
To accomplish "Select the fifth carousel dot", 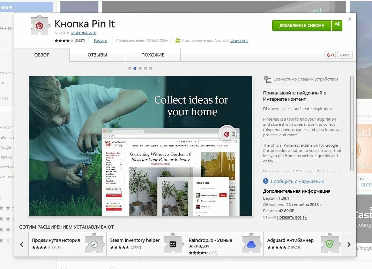I will coord(150,68).
